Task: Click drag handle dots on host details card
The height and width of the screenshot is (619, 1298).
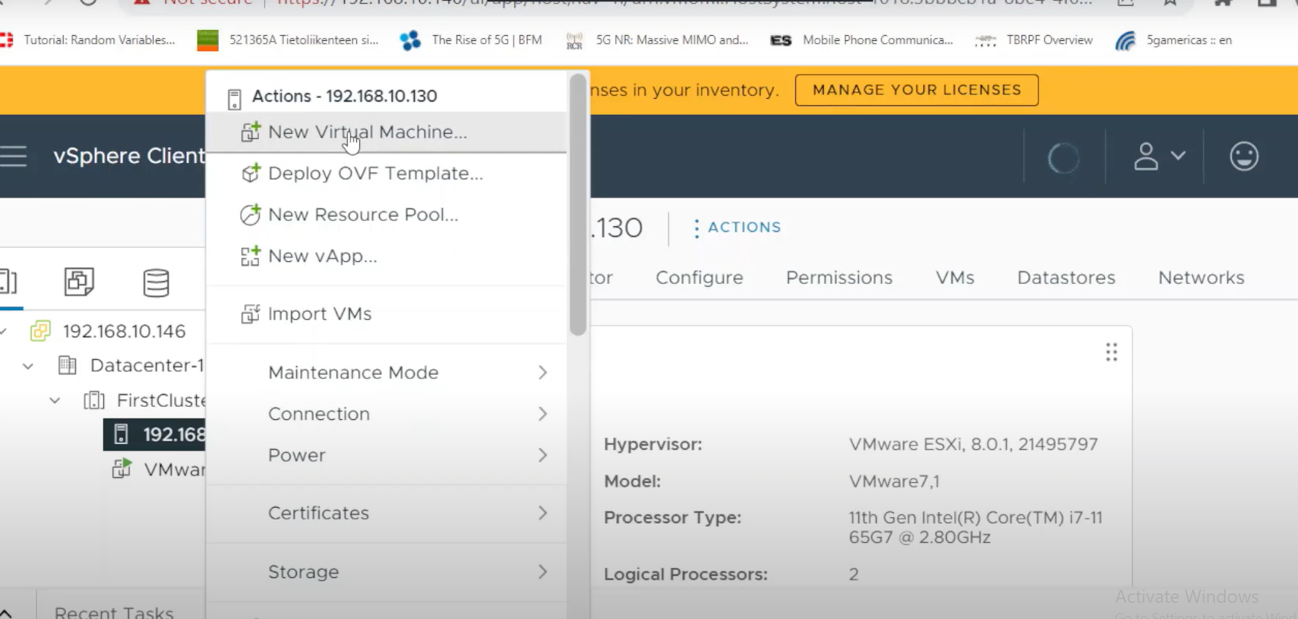Action: click(1111, 353)
